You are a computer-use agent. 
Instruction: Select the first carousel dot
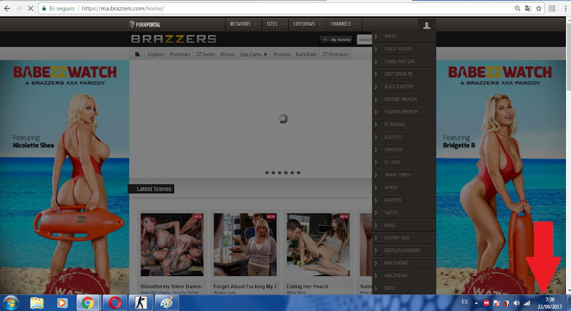coord(267,173)
